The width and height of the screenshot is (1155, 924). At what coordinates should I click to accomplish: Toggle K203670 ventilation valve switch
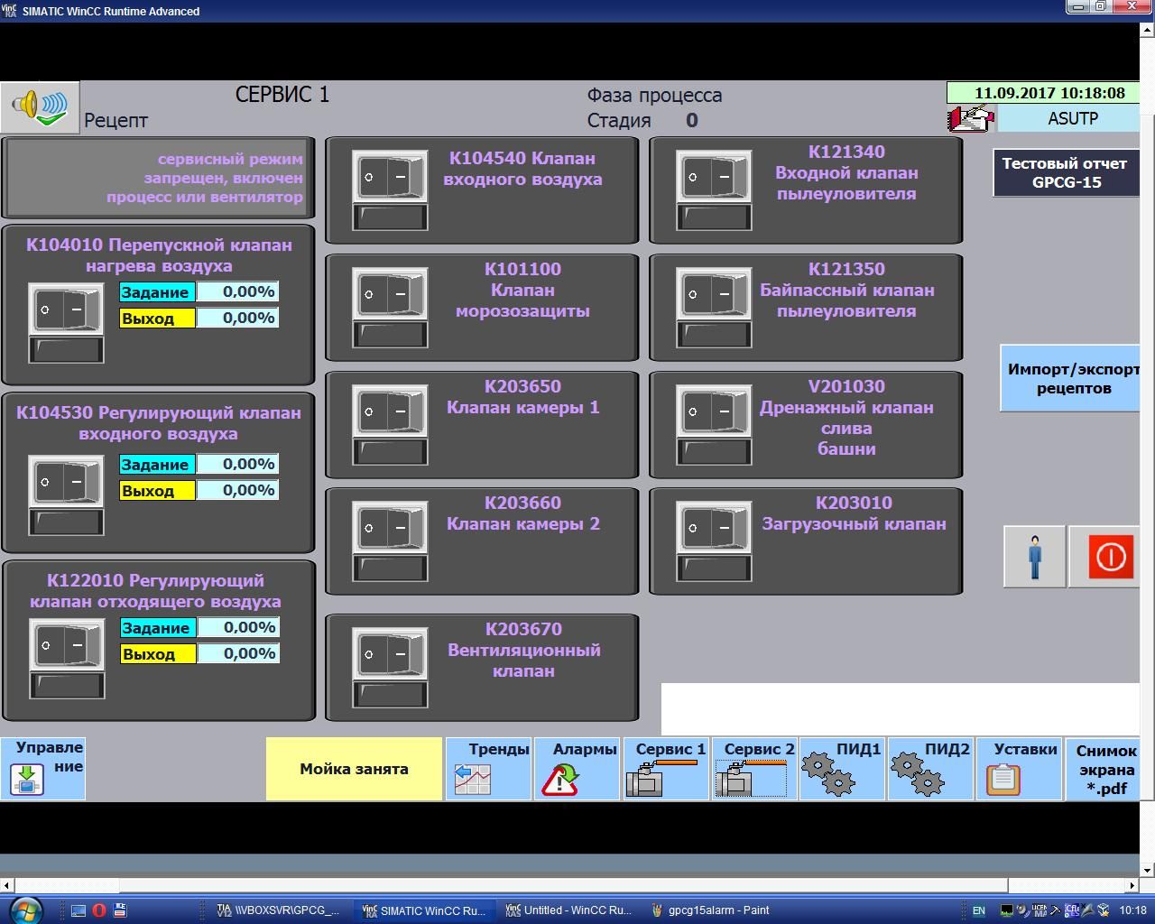390,654
